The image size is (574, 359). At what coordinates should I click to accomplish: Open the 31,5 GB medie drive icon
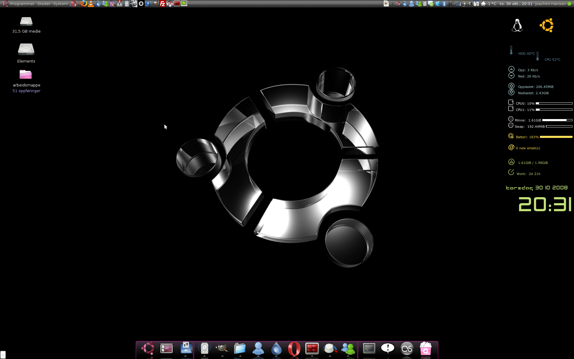(26, 25)
